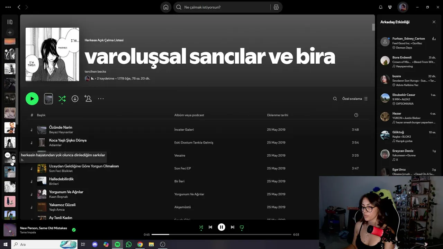Close the Arkadaş Etkinliği panel
The height and width of the screenshot is (249, 443).
(x=434, y=22)
